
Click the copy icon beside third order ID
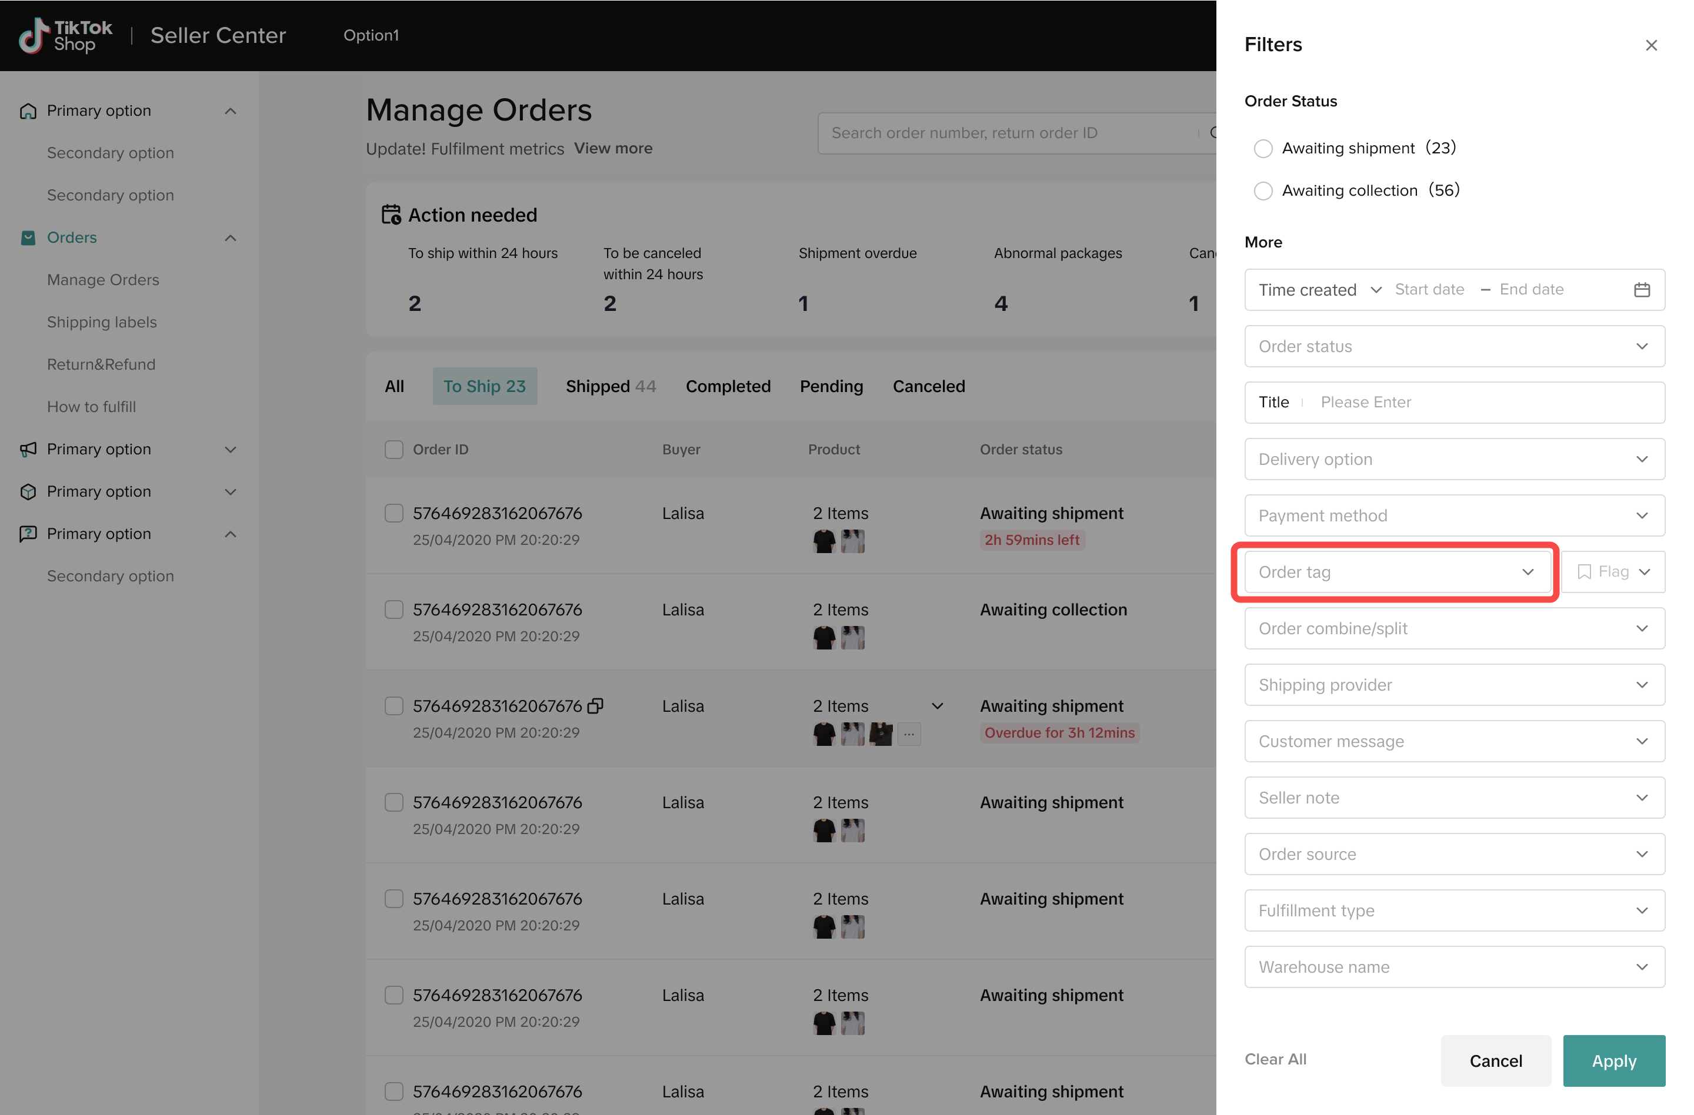(x=596, y=705)
